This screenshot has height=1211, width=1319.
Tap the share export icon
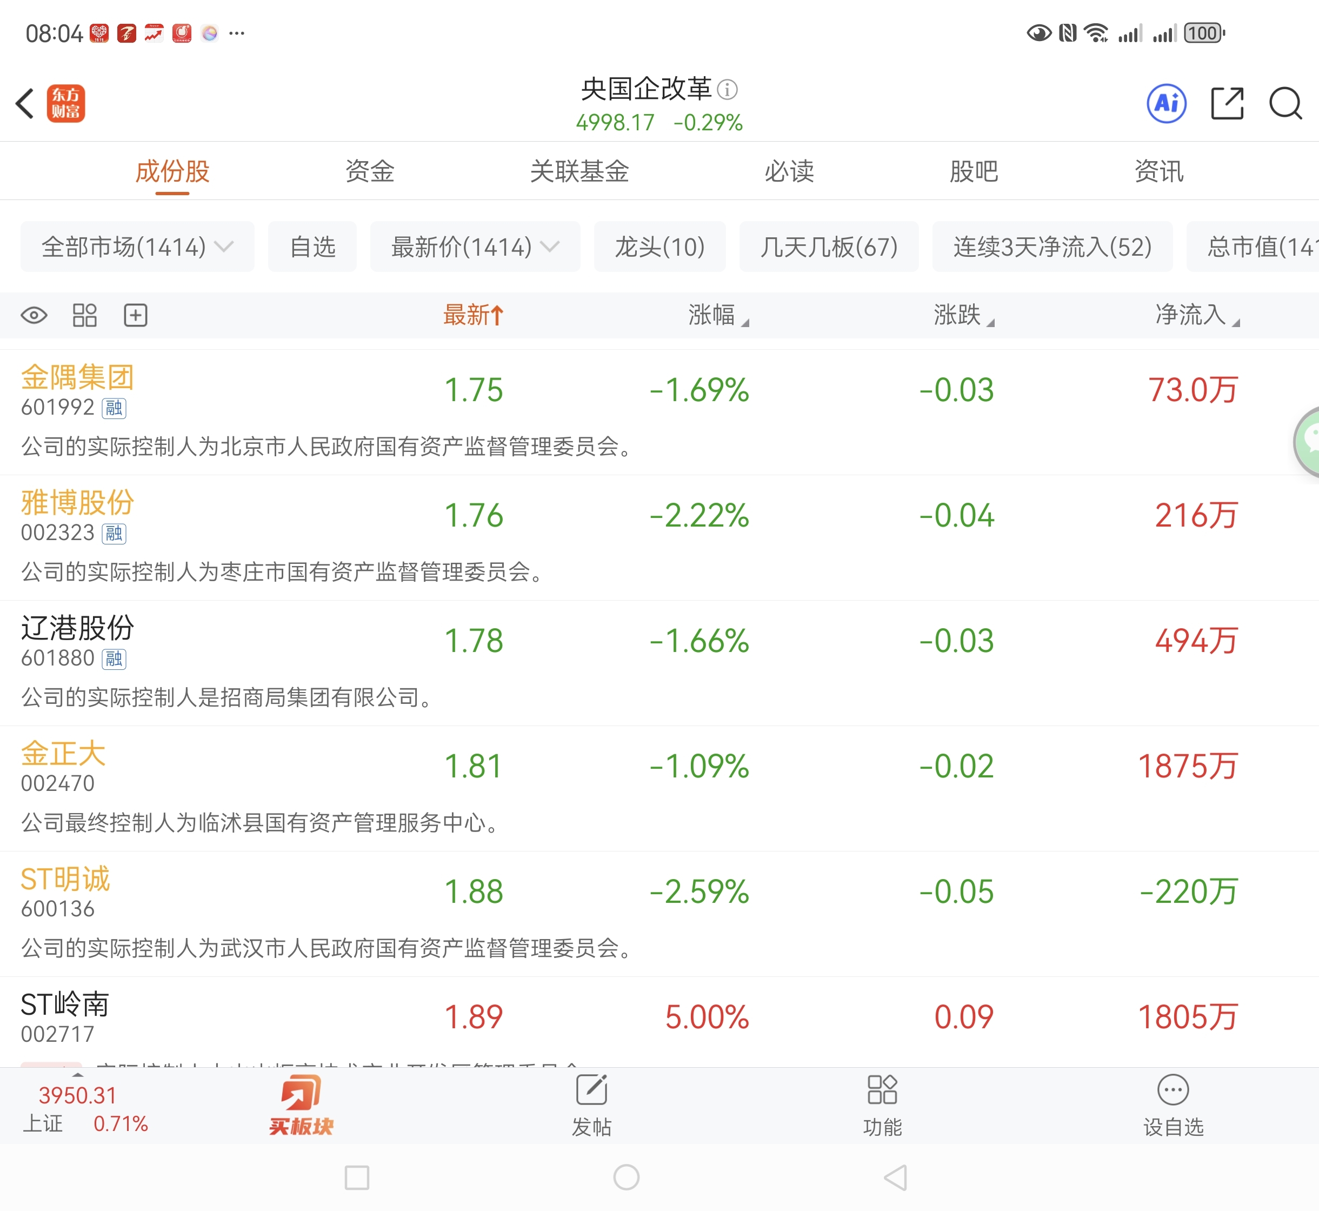click(1227, 104)
